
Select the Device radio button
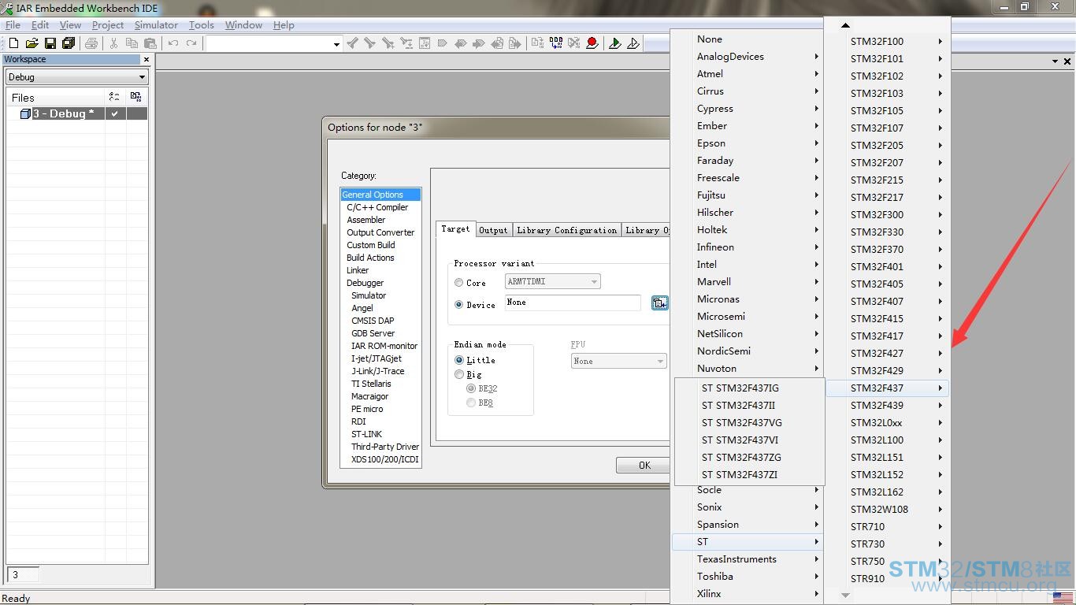coord(459,304)
